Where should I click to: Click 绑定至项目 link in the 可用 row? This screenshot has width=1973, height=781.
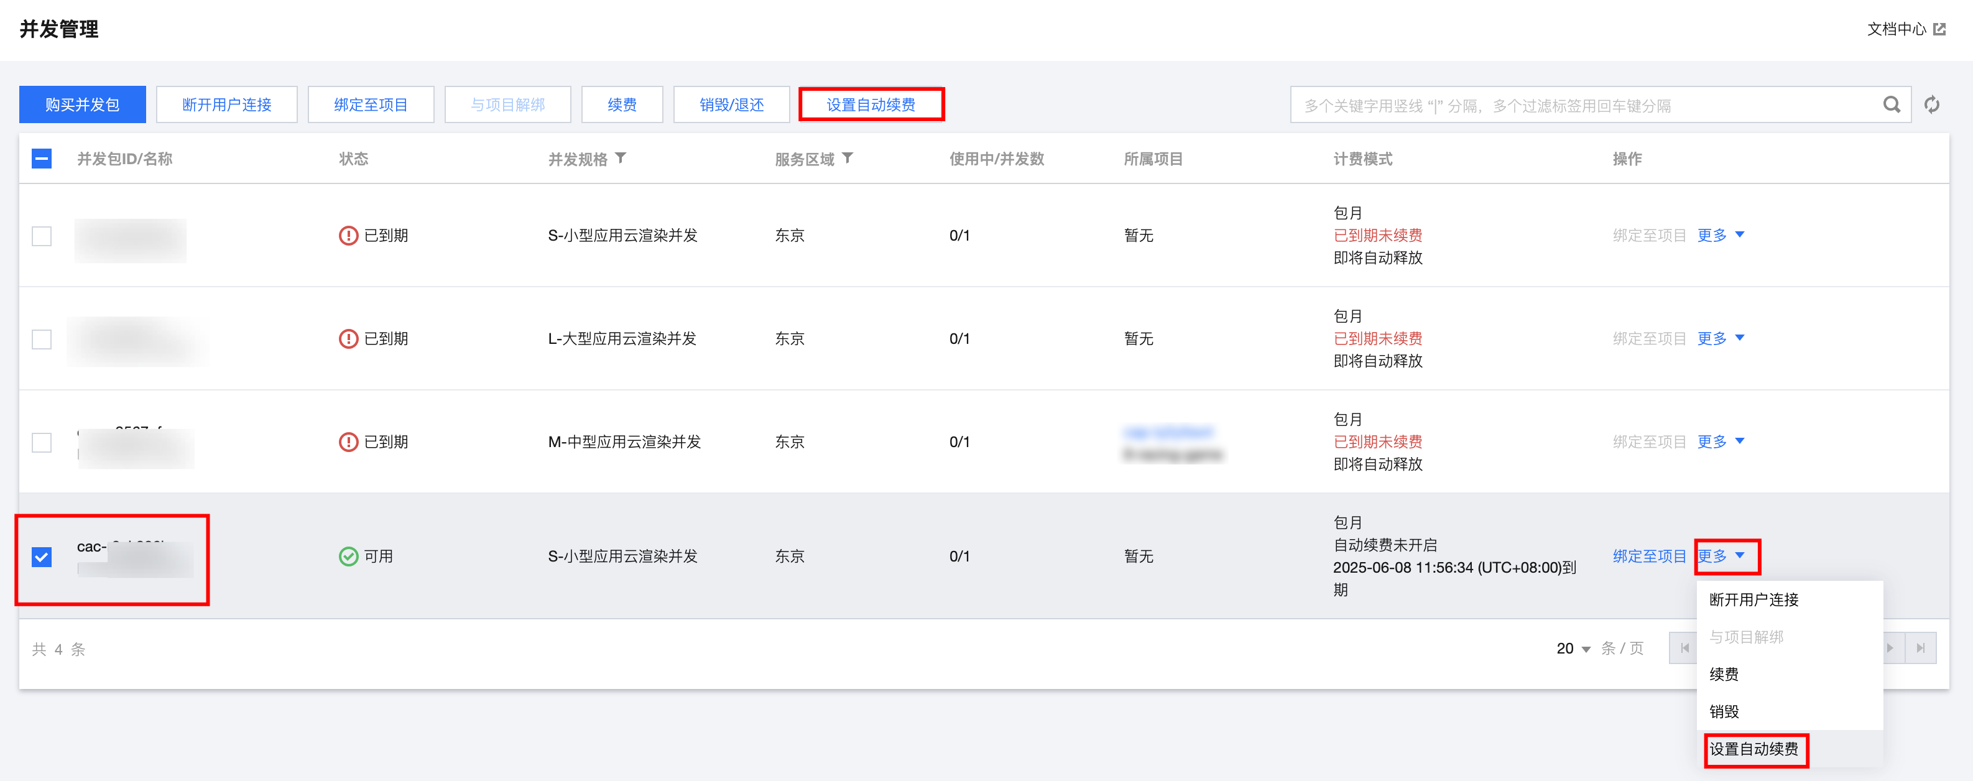tap(1648, 557)
